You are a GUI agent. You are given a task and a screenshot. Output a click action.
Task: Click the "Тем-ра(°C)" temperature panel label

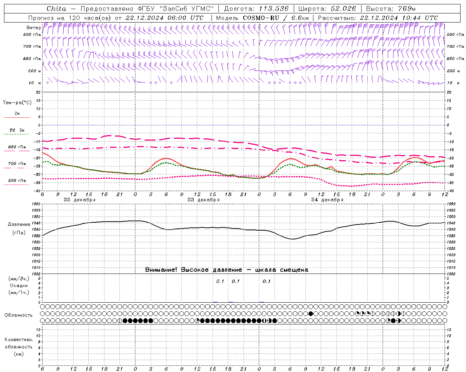point(17,103)
